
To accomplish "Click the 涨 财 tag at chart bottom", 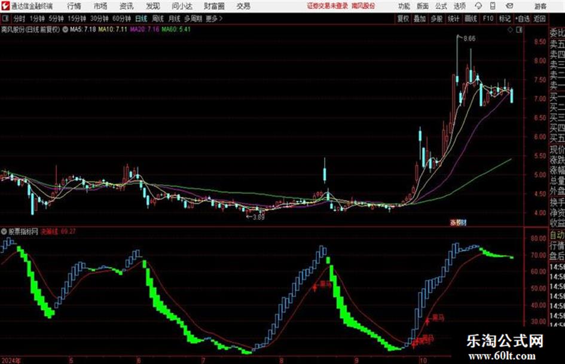I will click(458, 223).
